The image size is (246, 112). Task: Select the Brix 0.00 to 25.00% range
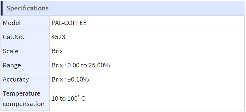coord(81,65)
